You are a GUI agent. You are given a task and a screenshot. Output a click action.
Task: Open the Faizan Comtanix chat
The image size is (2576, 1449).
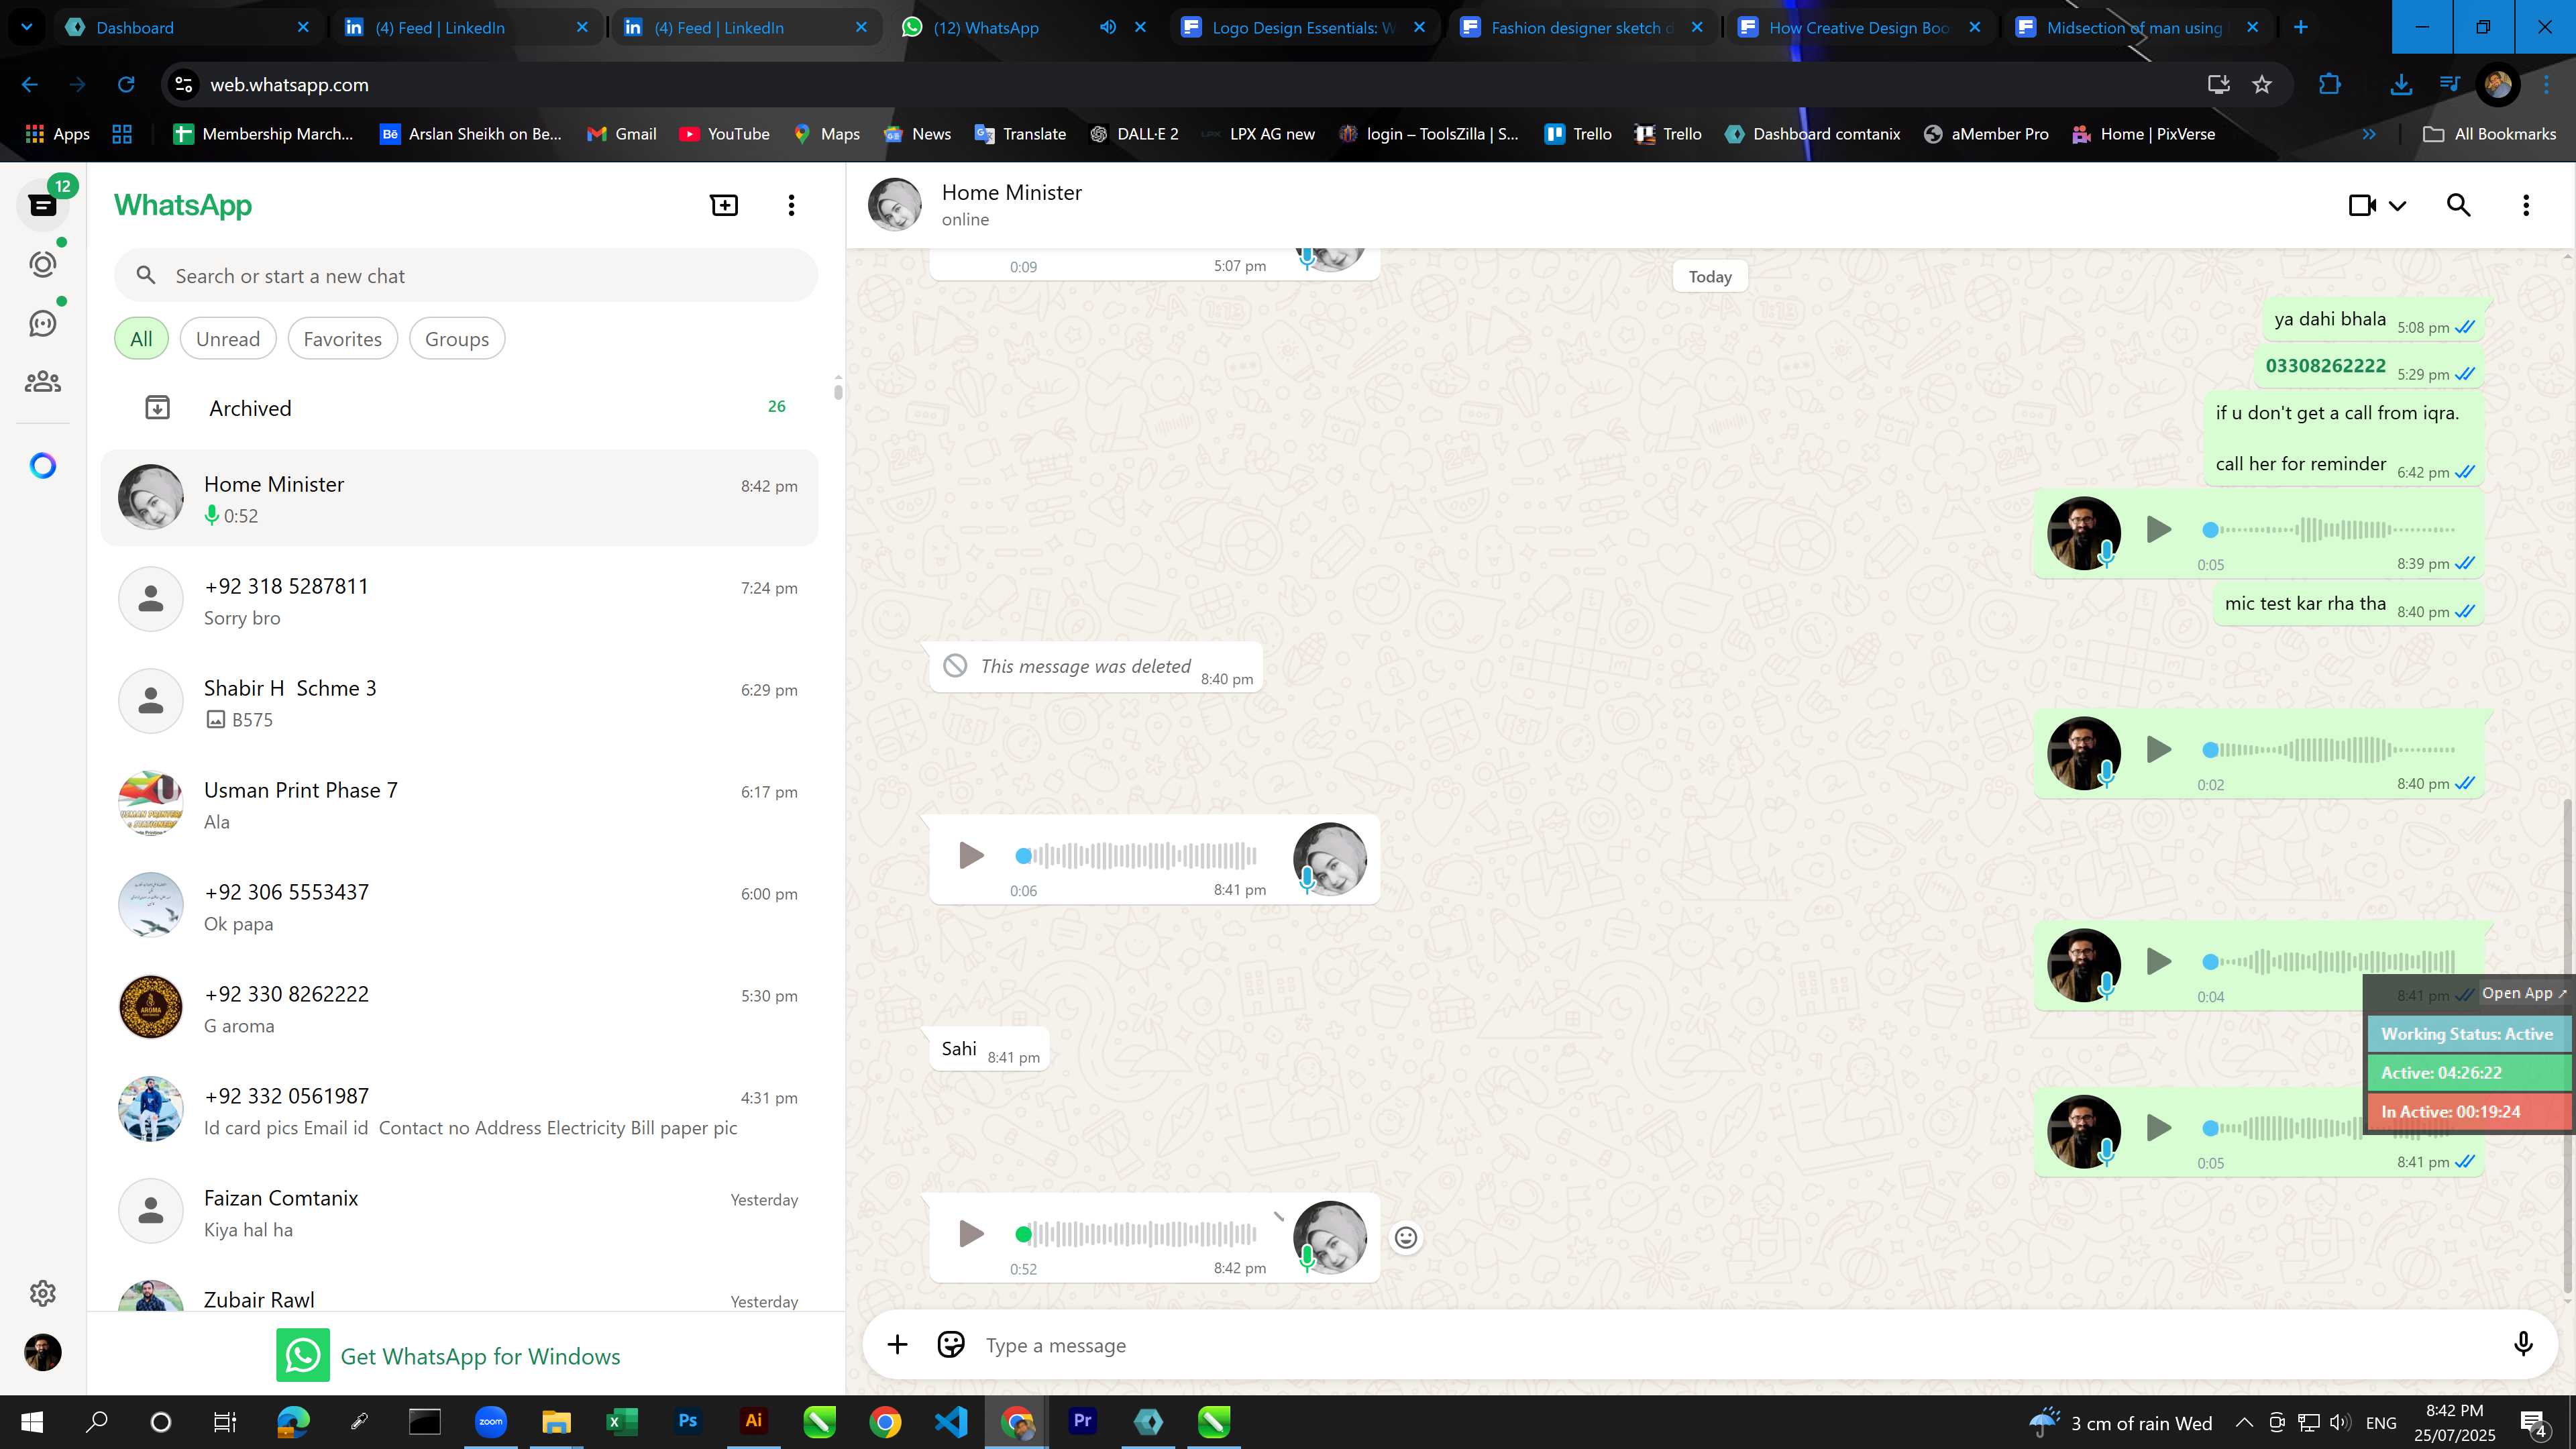pyautogui.click(x=460, y=1212)
